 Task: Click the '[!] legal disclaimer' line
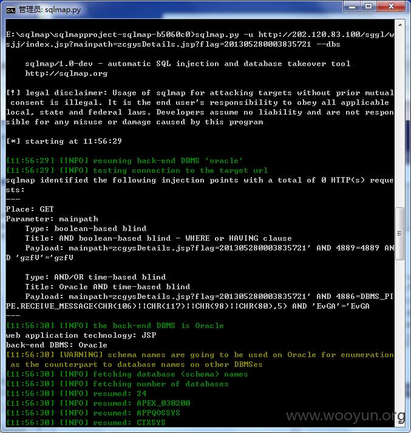[200, 93]
